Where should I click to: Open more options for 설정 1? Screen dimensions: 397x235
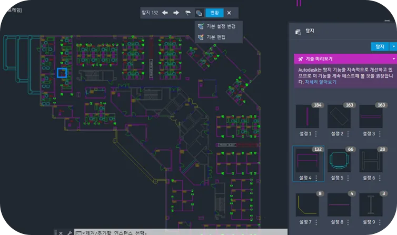click(x=316, y=134)
